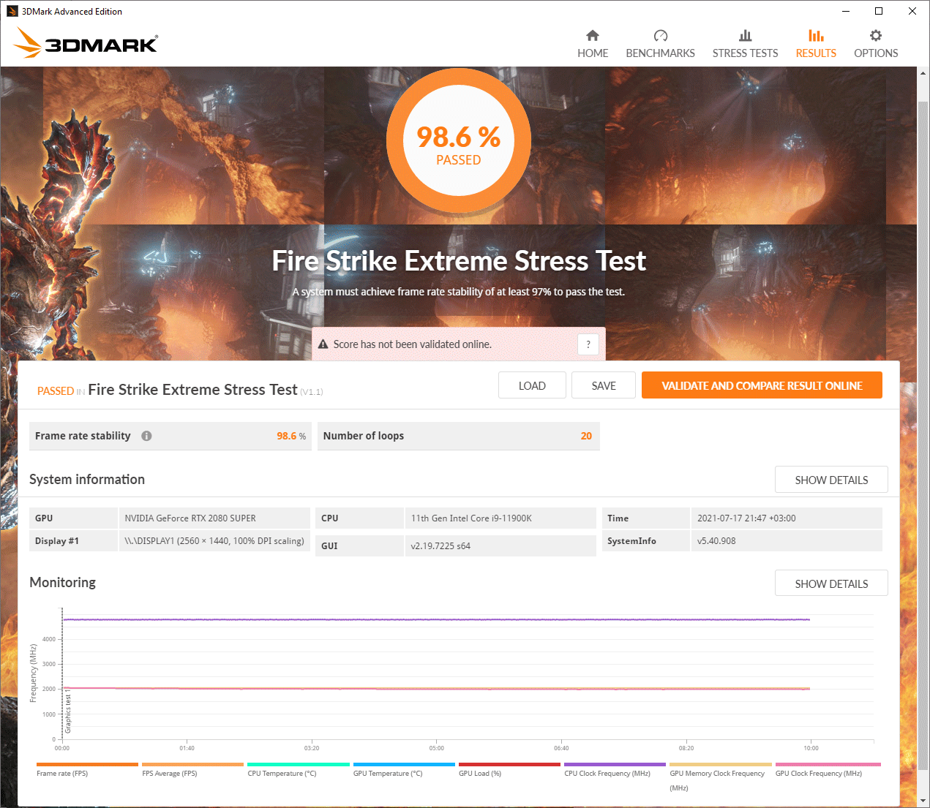Click the purple CPU clock frequency line in chart

pos(436,619)
